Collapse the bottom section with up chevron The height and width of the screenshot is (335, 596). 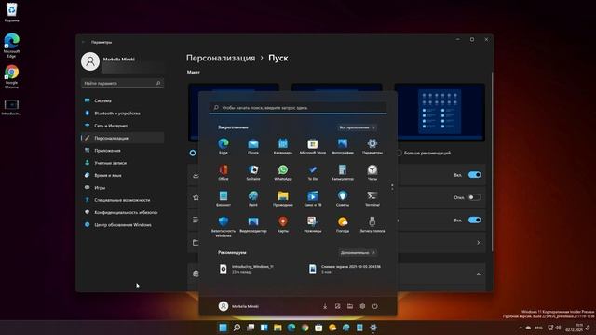coord(478,274)
